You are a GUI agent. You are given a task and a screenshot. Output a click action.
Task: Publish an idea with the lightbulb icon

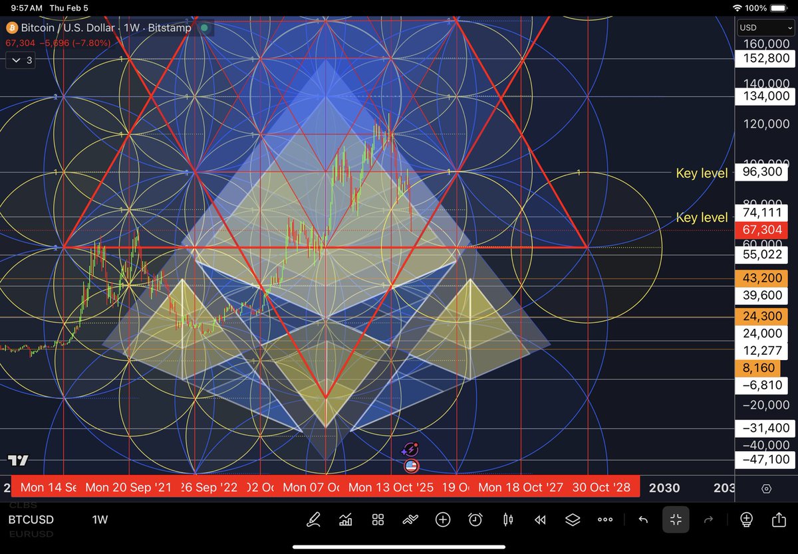click(x=746, y=519)
